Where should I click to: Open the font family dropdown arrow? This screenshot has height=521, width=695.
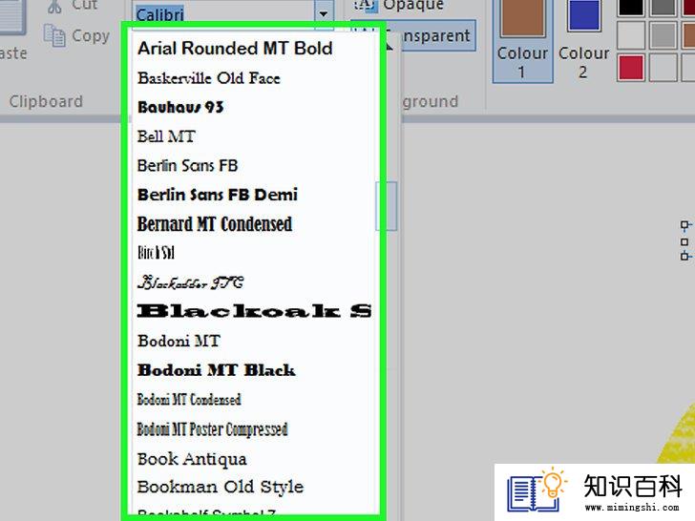[324, 13]
